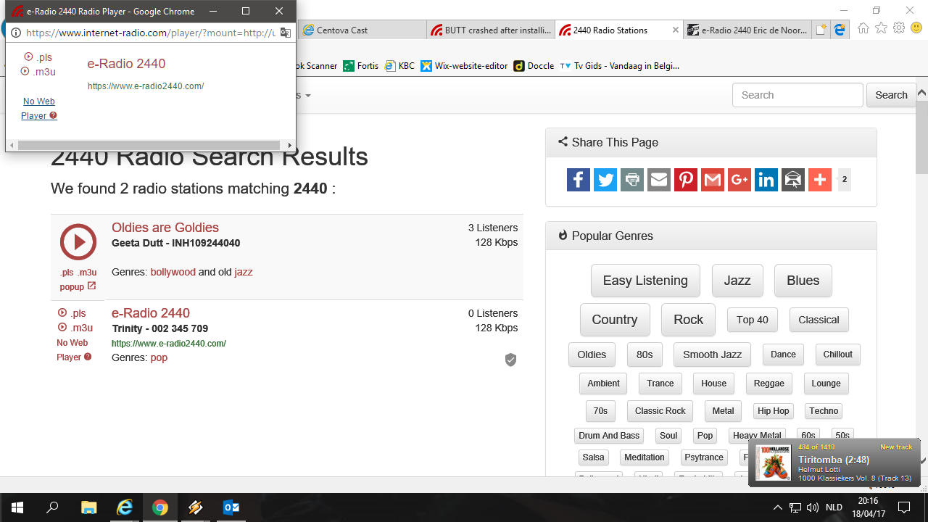This screenshot has width=928, height=522.
Task: Click the printer share icon
Action: (x=631, y=180)
